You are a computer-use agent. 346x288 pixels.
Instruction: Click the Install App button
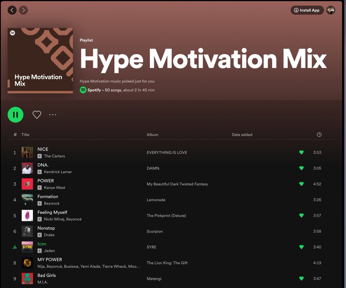tap(307, 10)
